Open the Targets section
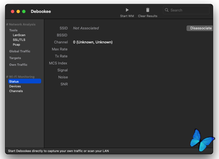This screenshot has width=219, height=159. coord(15,58)
